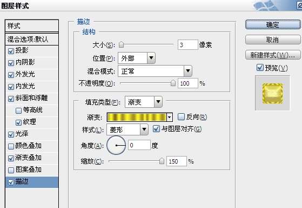Toggle the 光泽 satin checkbox
The width and height of the screenshot is (302, 208).
[11, 134]
